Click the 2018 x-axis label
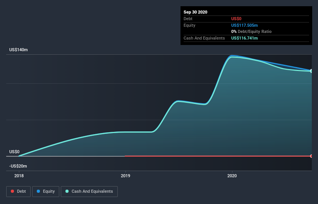The width and height of the screenshot is (318, 204). pos(19,176)
